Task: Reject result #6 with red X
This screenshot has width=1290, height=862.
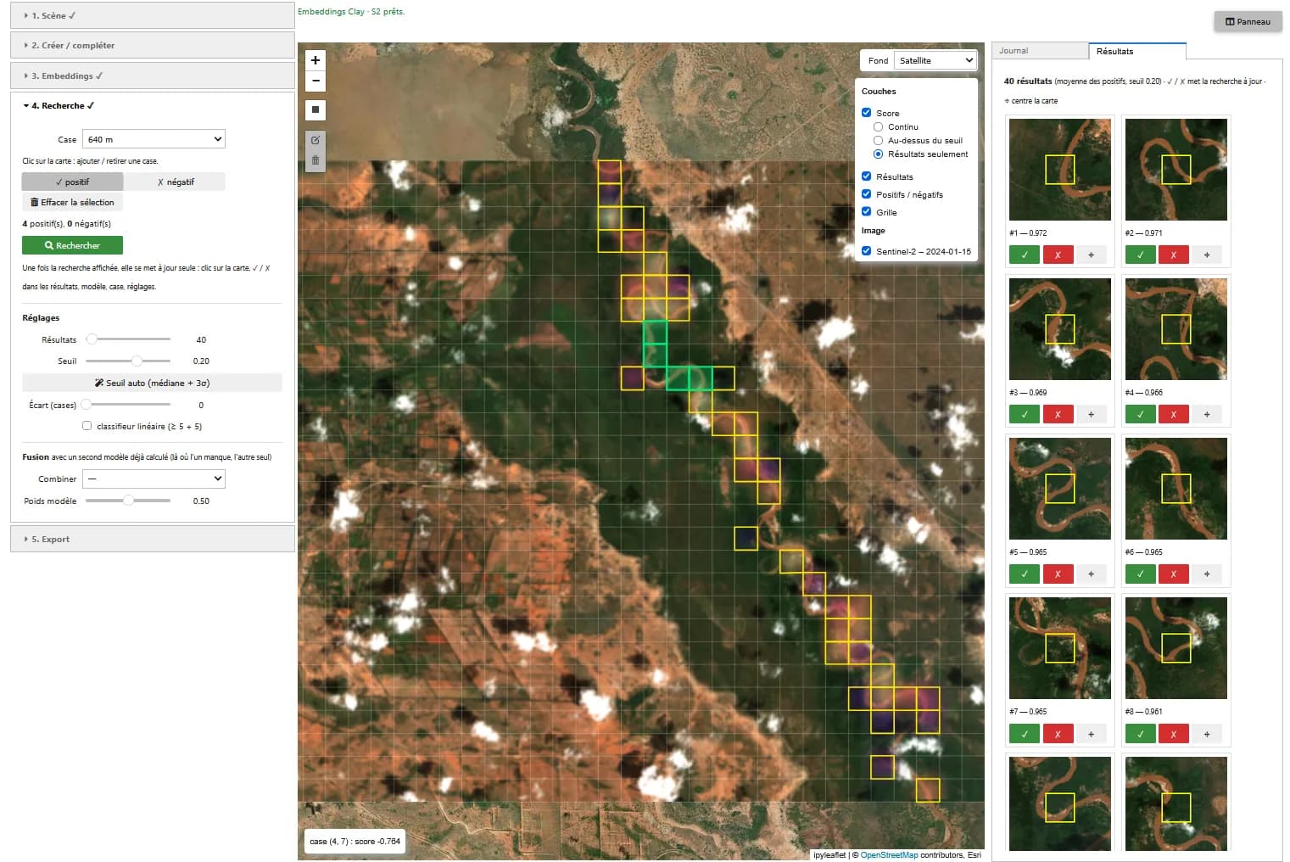Action: pyautogui.click(x=1174, y=574)
